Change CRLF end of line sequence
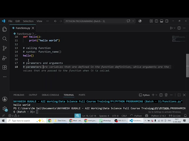 coord(124,116)
